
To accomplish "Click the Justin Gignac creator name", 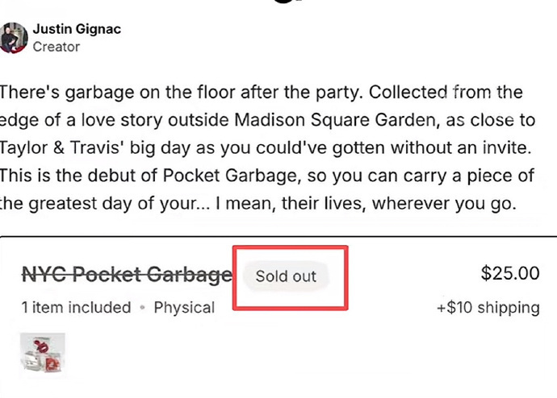I will coord(77,29).
